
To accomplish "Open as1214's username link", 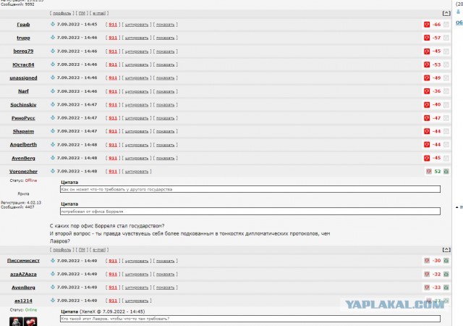I will coord(23,301).
